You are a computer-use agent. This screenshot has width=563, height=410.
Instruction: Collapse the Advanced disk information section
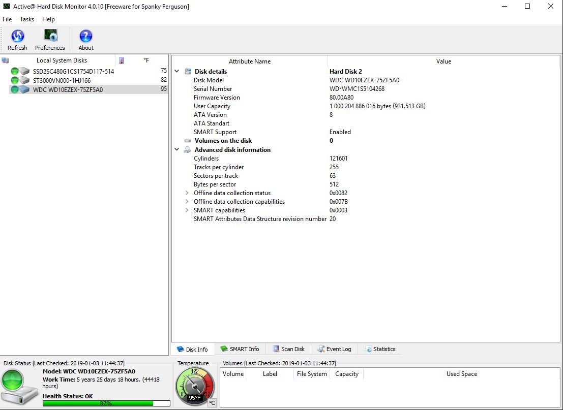(x=177, y=150)
